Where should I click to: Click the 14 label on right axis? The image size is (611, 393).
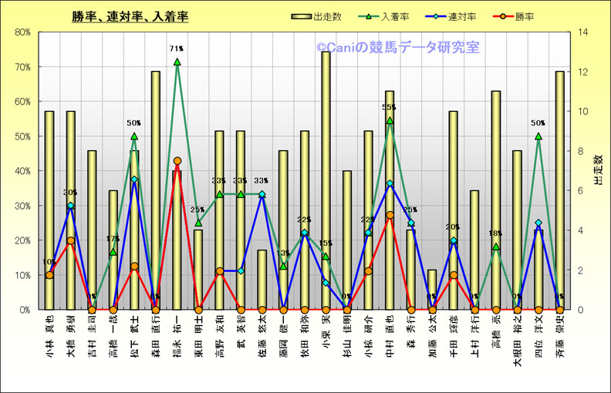[579, 32]
